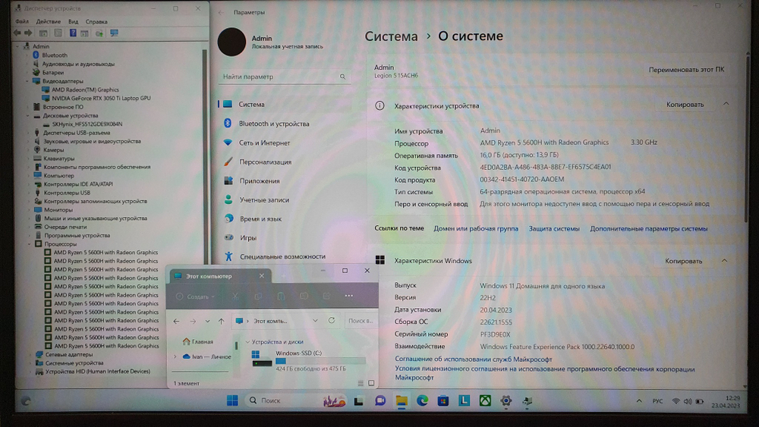759x427 pixels.
Task: Click Windows Start button on taskbar
Action: pyautogui.click(x=232, y=400)
